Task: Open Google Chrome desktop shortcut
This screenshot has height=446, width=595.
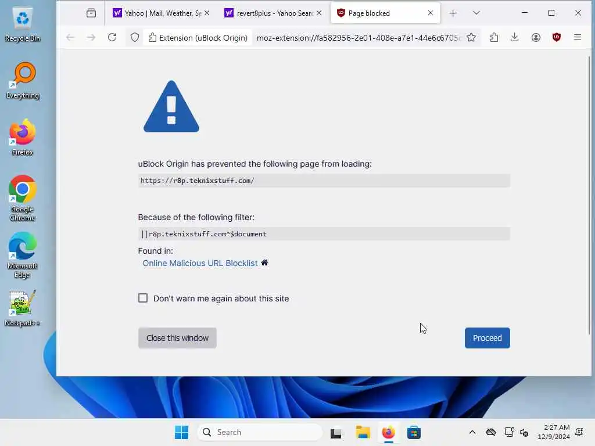Action: click(x=23, y=198)
